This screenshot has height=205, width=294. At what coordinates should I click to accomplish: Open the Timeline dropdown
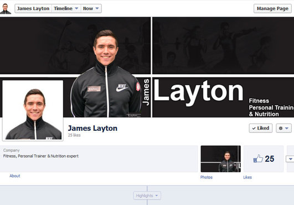tap(66, 9)
